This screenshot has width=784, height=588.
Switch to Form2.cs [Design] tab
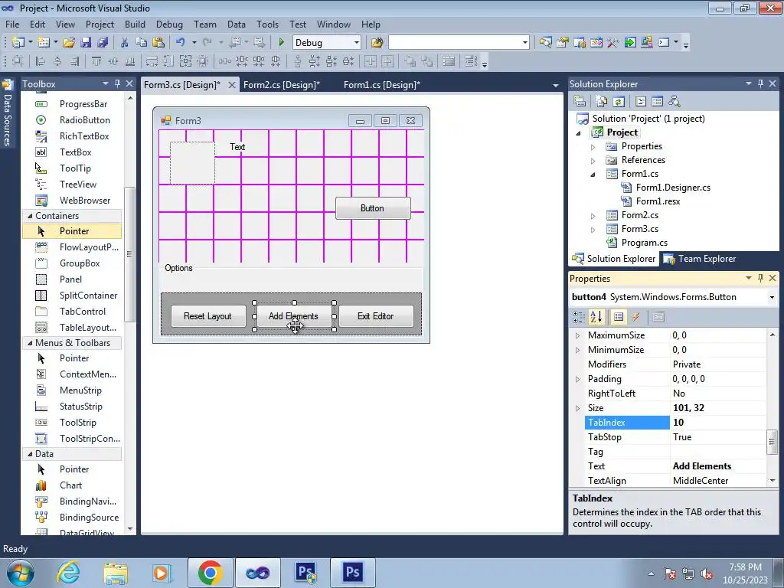point(282,84)
